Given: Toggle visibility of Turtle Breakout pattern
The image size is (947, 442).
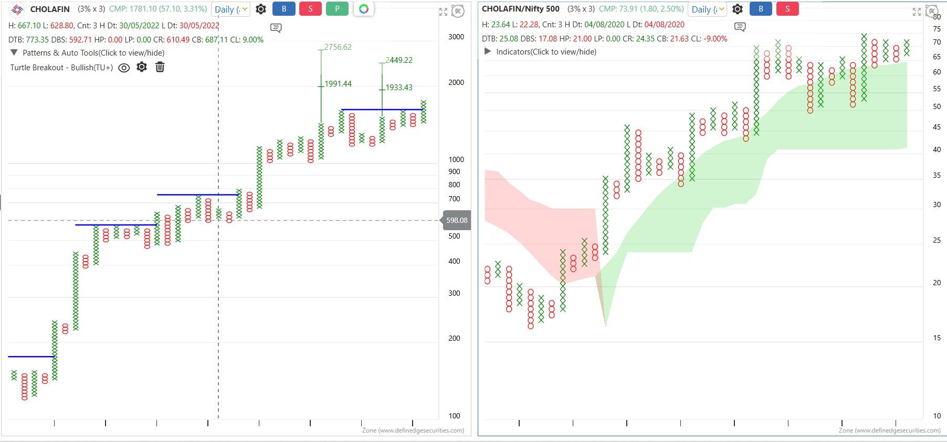Looking at the screenshot, I should [124, 68].
